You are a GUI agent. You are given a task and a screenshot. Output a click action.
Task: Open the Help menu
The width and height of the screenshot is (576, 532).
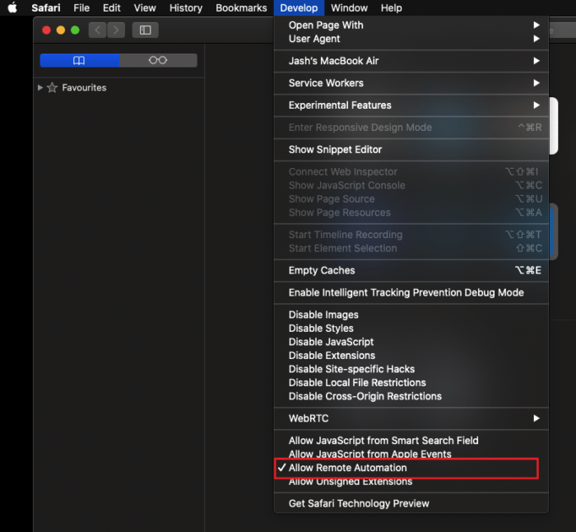coord(391,7)
